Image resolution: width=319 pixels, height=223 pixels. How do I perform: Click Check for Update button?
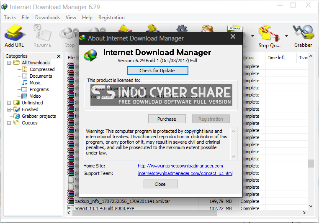point(157,71)
